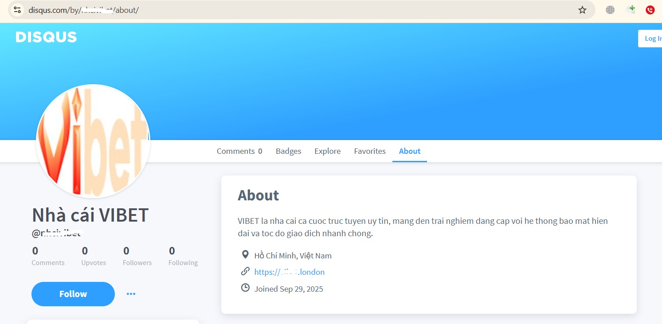Select the About tab
The width and height of the screenshot is (662, 324).
[x=410, y=151]
